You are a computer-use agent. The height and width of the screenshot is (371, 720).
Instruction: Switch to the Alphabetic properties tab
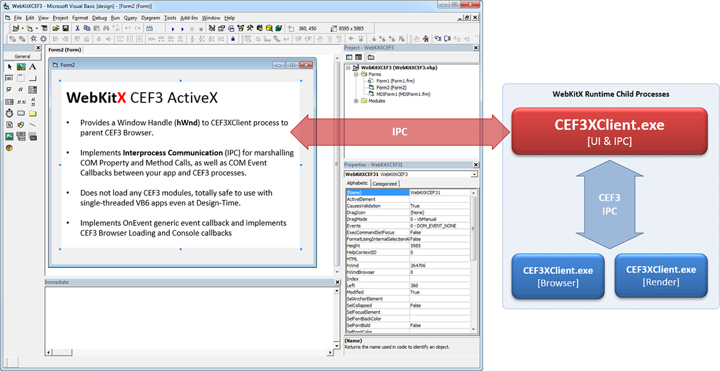(x=357, y=183)
